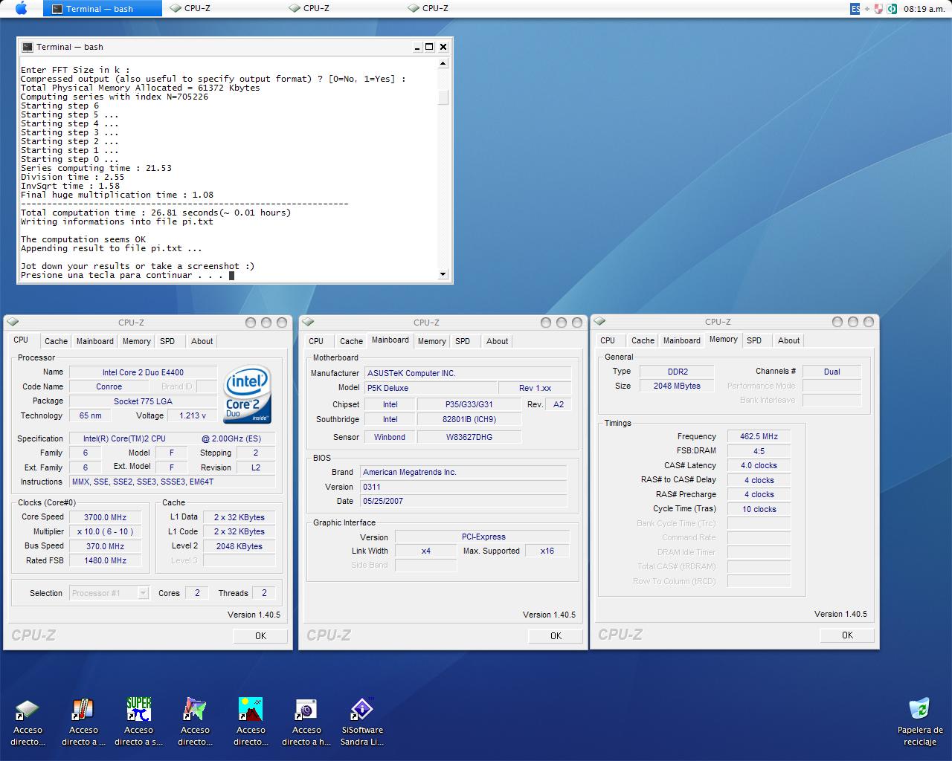Click OK in CPU-Z memory window

[x=847, y=635]
